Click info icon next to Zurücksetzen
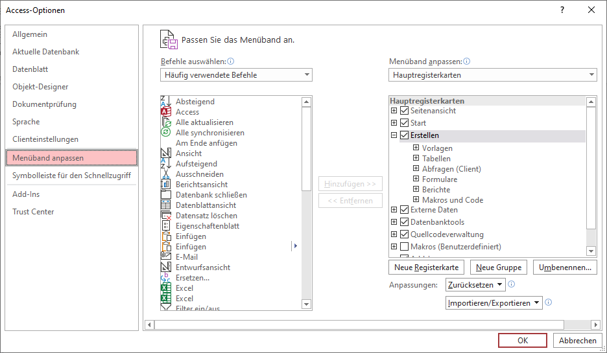Screen dimensions: 607x353 [512, 284]
